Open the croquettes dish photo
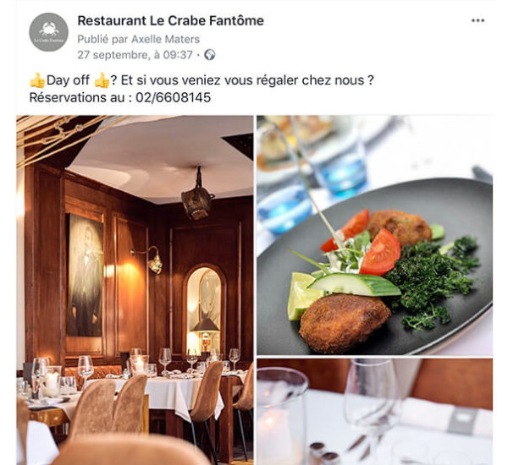 (375, 235)
